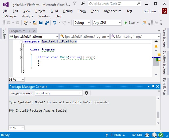Image resolution: width=169 pixels, height=138 pixels.
Task: Click the Open File folder icon
Action: pos(35,23)
